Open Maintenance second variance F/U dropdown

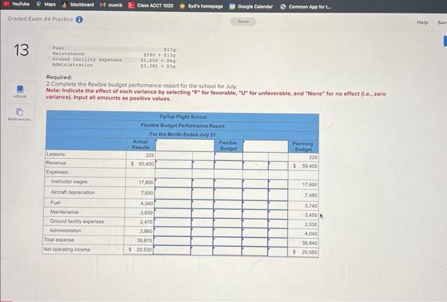tap(278, 215)
